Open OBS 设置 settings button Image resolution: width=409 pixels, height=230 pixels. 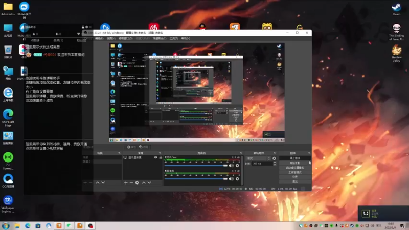click(295, 177)
